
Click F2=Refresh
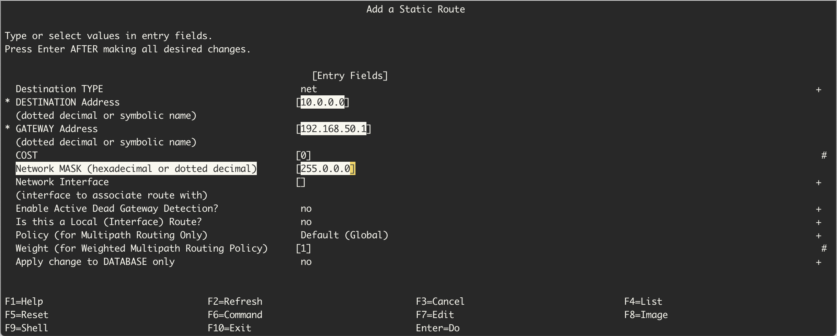tap(235, 302)
